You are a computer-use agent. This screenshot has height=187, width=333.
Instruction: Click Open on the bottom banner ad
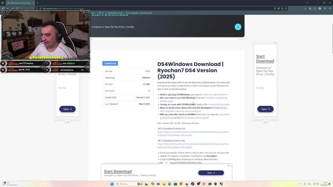(x=211, y=173)
